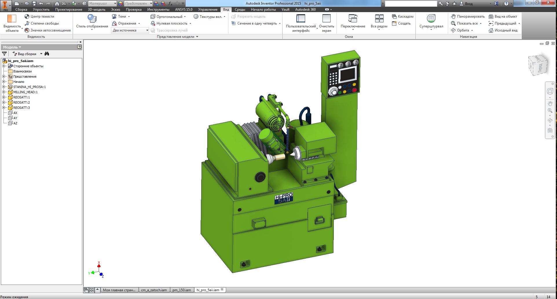
Task: Go to Предыдущий previous view
Action: click(x=503, y=23)
